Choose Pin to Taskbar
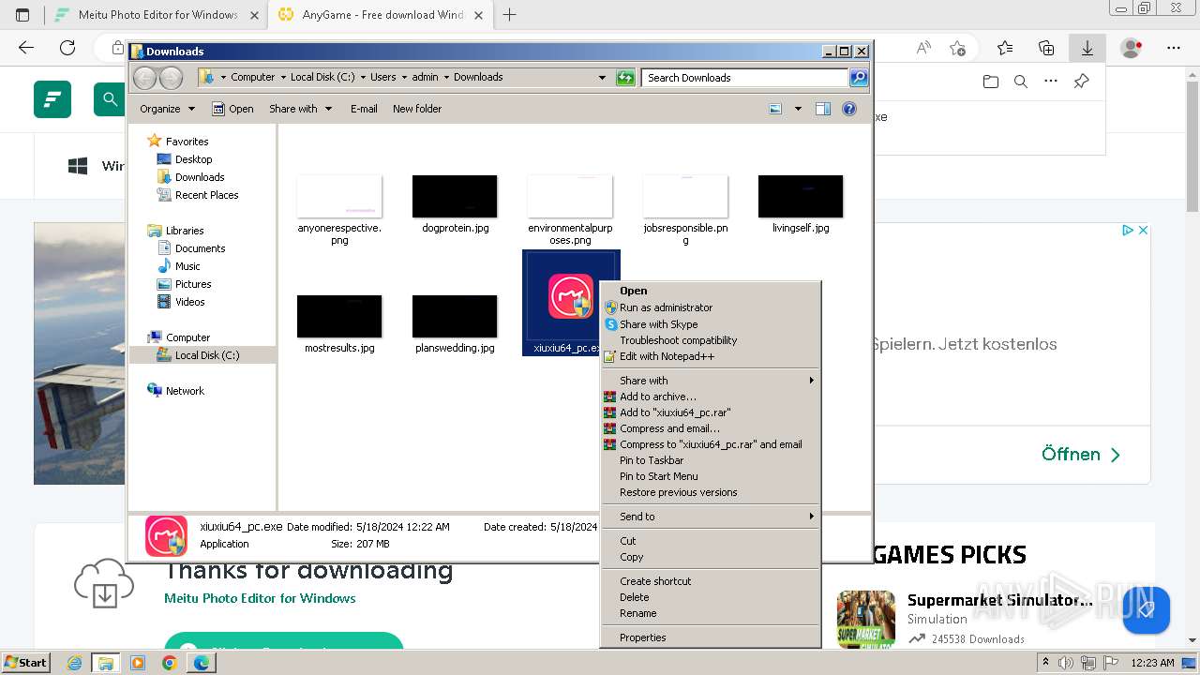The image size is (1200, 675). [710, 460]
